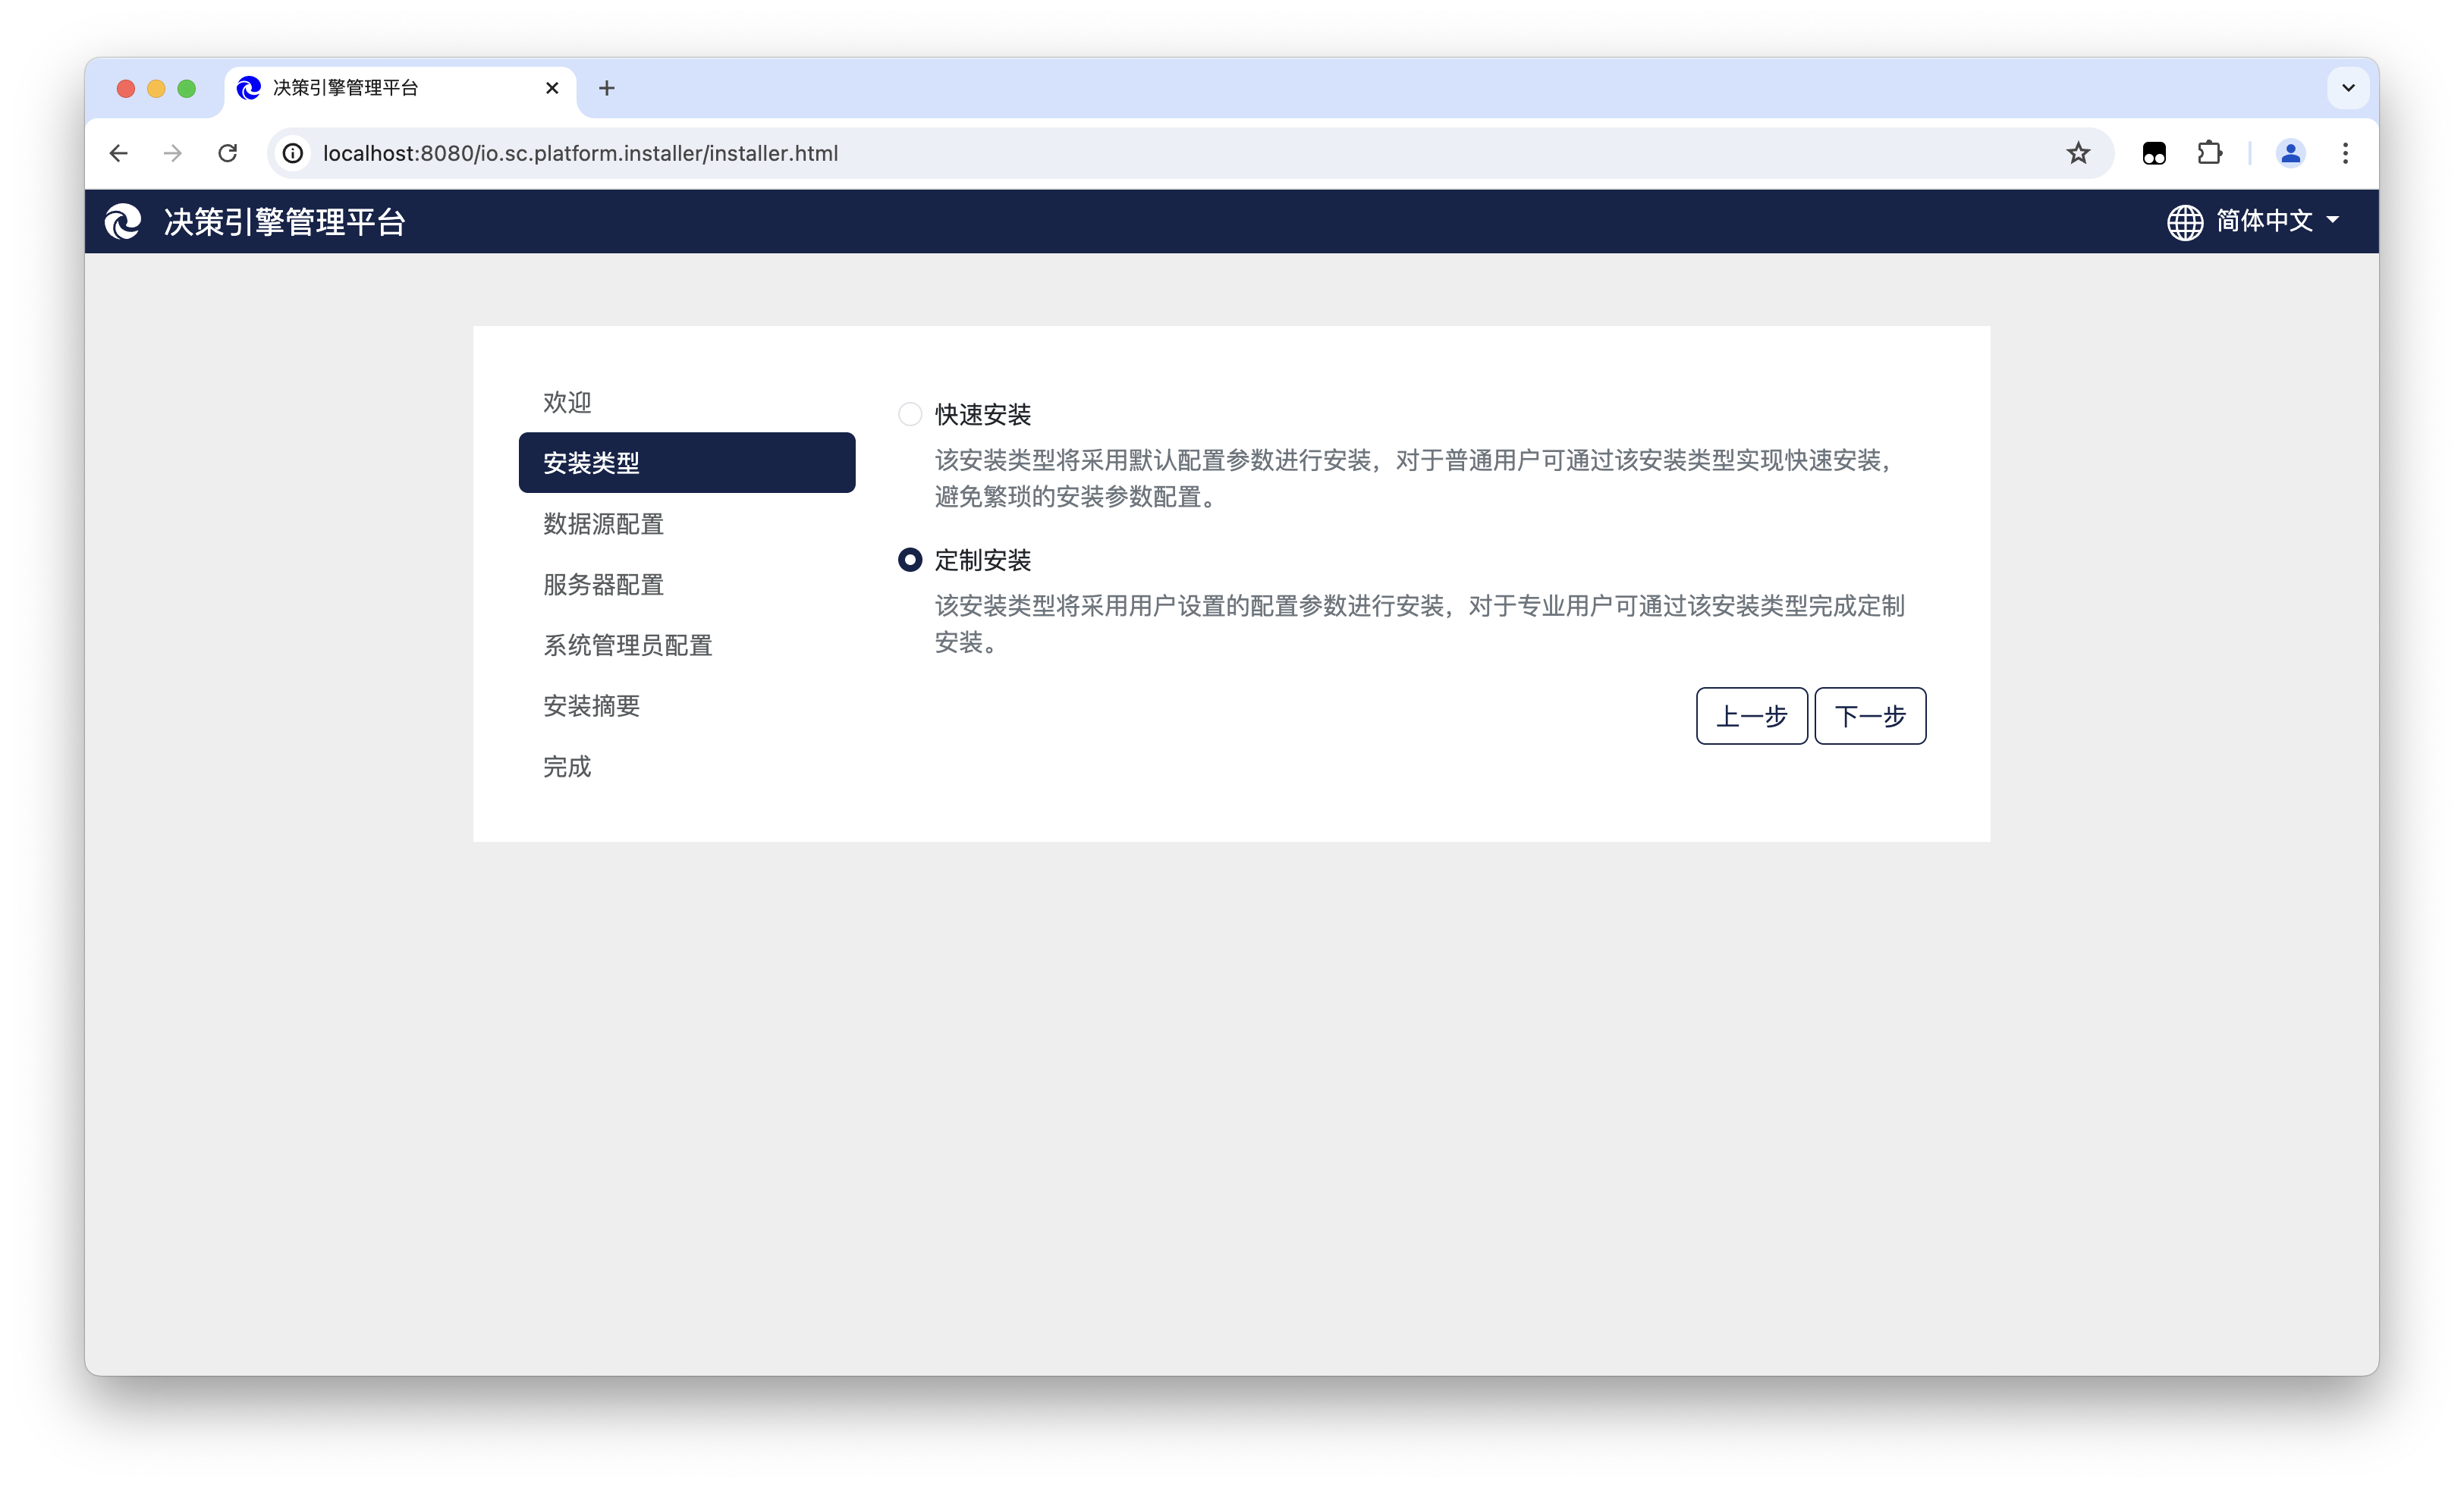The image size is (2464, 1488).
Task: Go back to previous browser page
Action: click(x=119, y=153)
